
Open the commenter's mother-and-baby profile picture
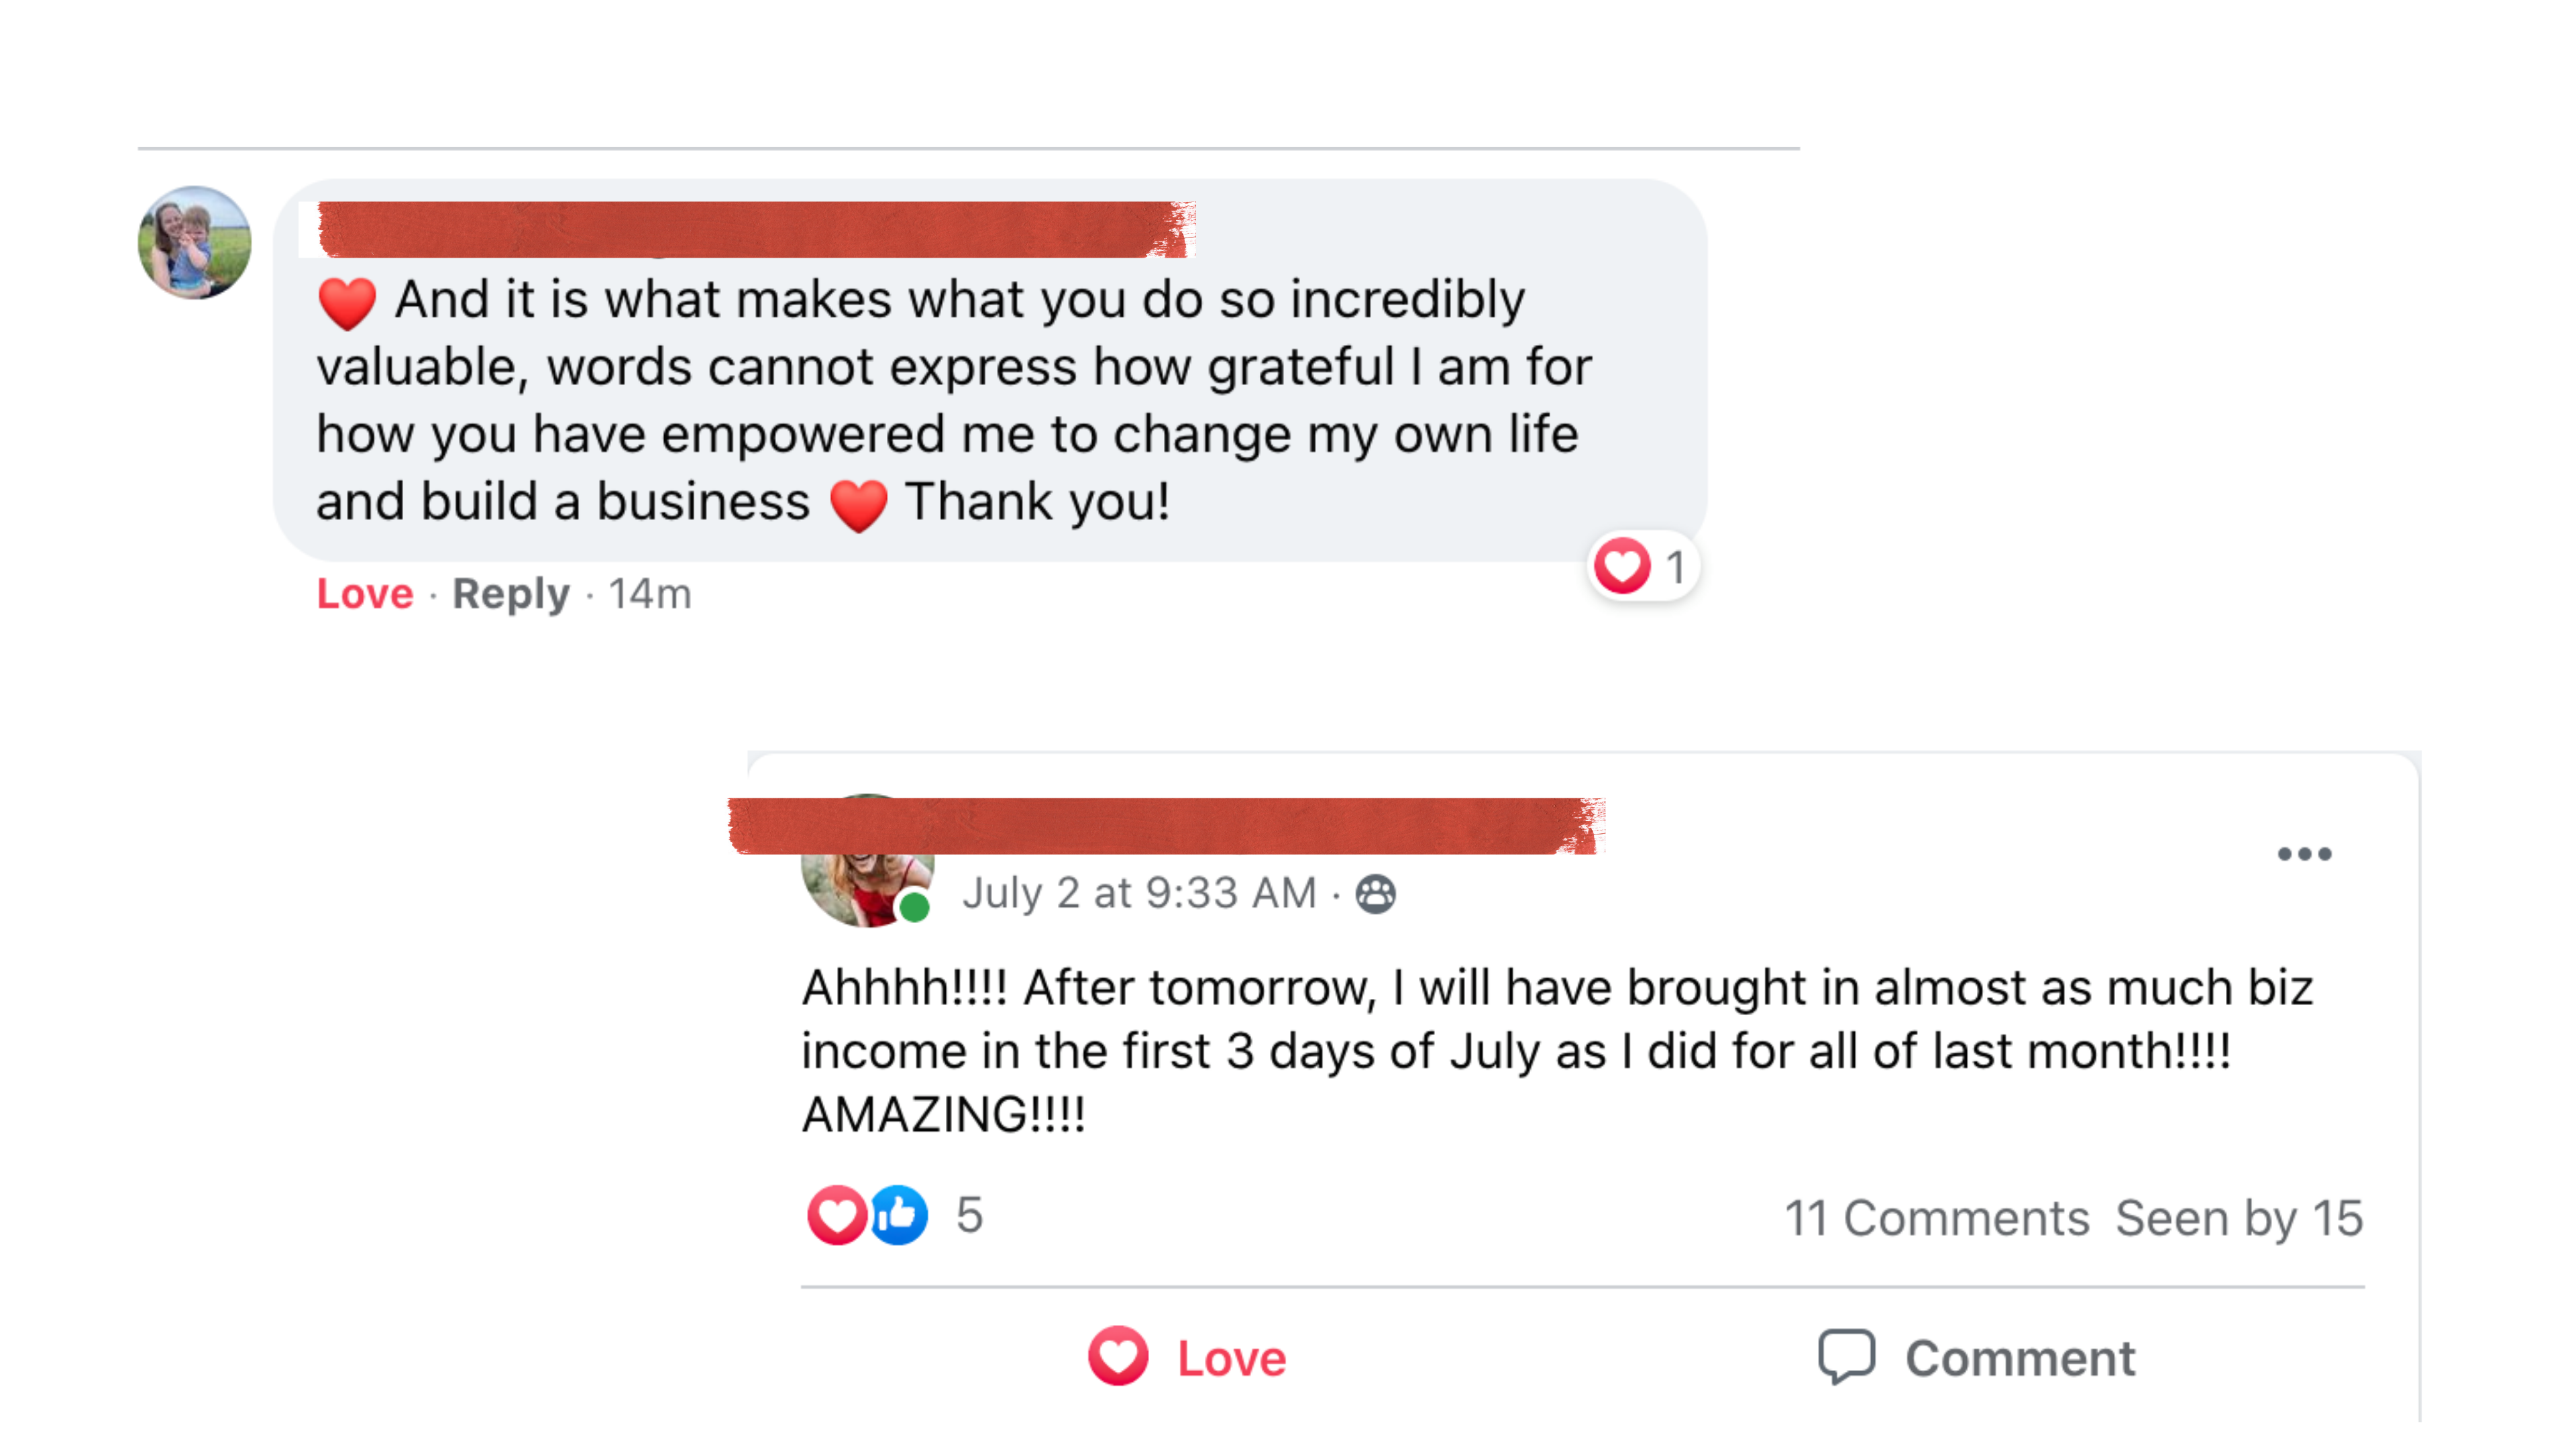(x=194, y=242)
